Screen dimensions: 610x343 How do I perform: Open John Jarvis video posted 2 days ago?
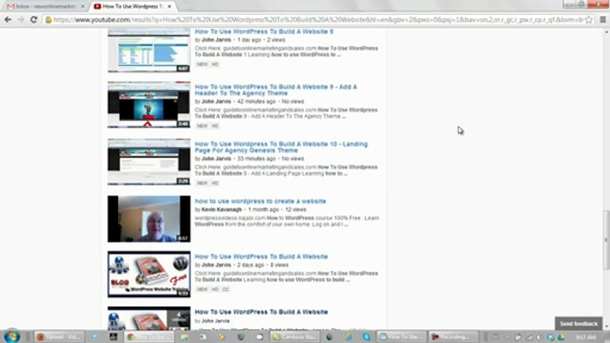pyautogui.click(x=261, y=256)
